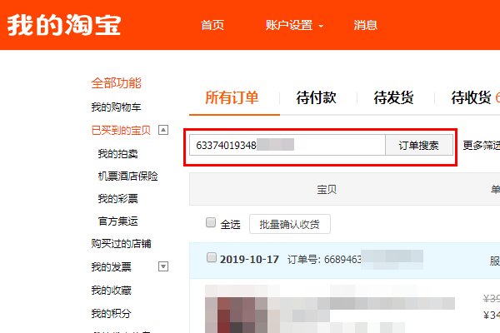Focus the order number search field
Viewport: 500px width, 333px height.
coord(287,146)
